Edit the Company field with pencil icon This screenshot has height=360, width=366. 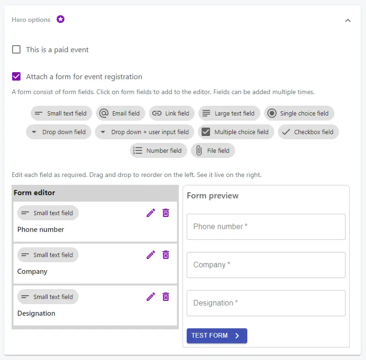[151, 255]
